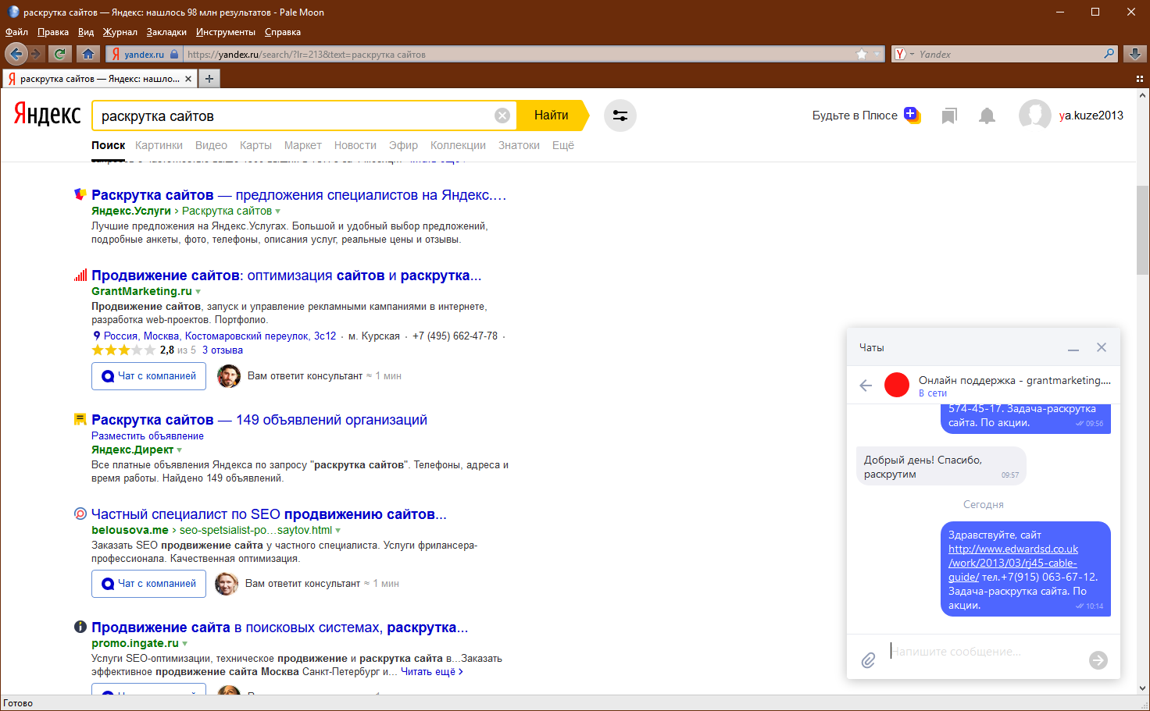1150x711 pixels.
Task: Open the Закладки menu
Action: point(166,32)
